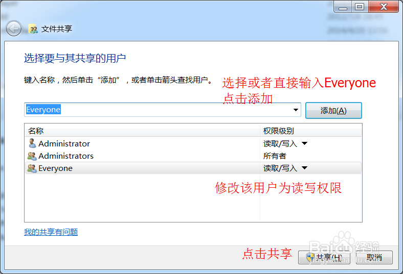Click the Everyone text input field
This screenshot has width=403, height=274.
163,110
